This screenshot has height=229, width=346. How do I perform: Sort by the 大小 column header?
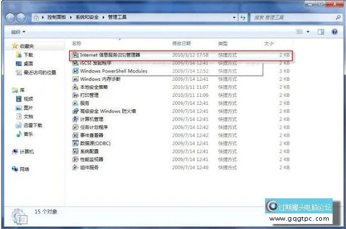point(269,43)
